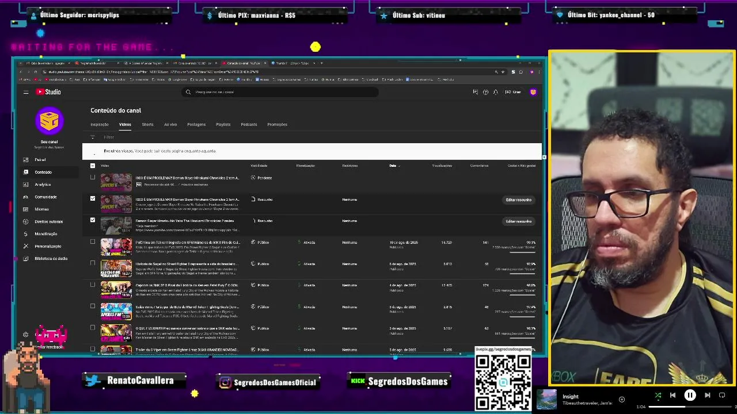Screen dimensions: 737x414
Task: Switch to the Shorts tab
Action: pos(147,124)
